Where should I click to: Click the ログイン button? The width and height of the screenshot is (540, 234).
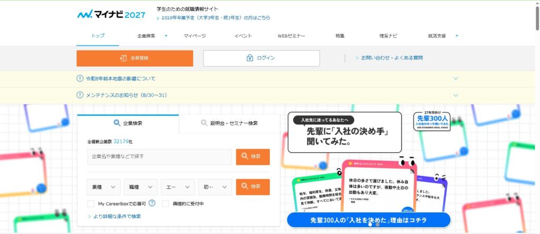(262, 58)
